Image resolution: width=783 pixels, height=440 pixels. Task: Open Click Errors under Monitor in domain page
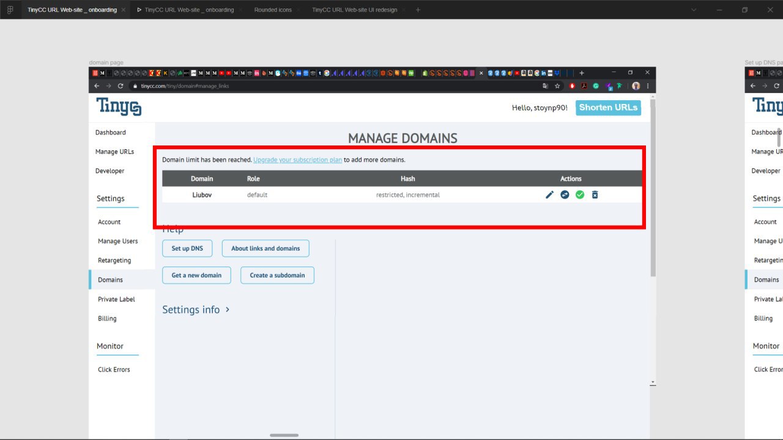(114, 370)
